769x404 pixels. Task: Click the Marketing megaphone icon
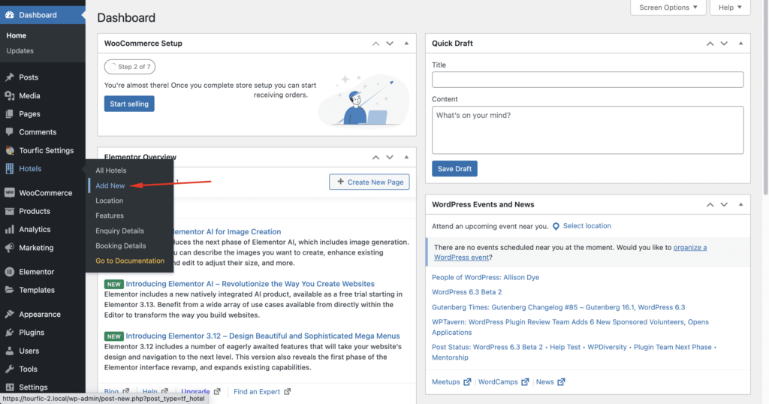[9, 248]
